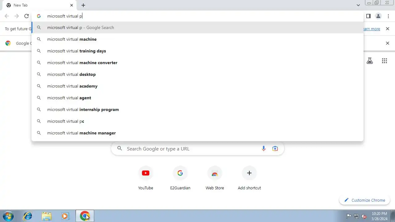Close the New Tab tab

click(72, 5)
